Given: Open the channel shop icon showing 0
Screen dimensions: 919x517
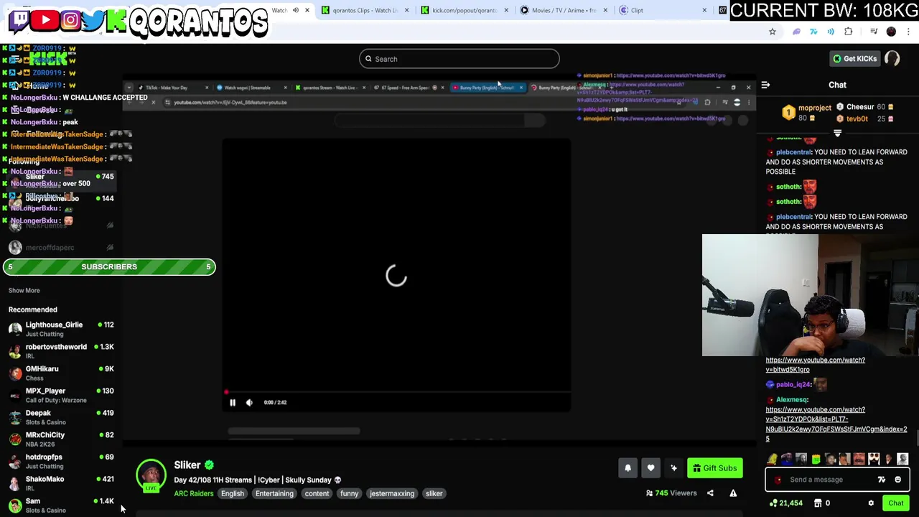Looking at the screenshot, I should (823, 503).
